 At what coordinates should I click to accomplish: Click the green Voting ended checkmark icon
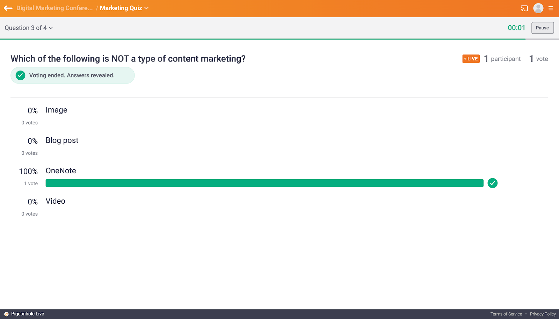21,75
